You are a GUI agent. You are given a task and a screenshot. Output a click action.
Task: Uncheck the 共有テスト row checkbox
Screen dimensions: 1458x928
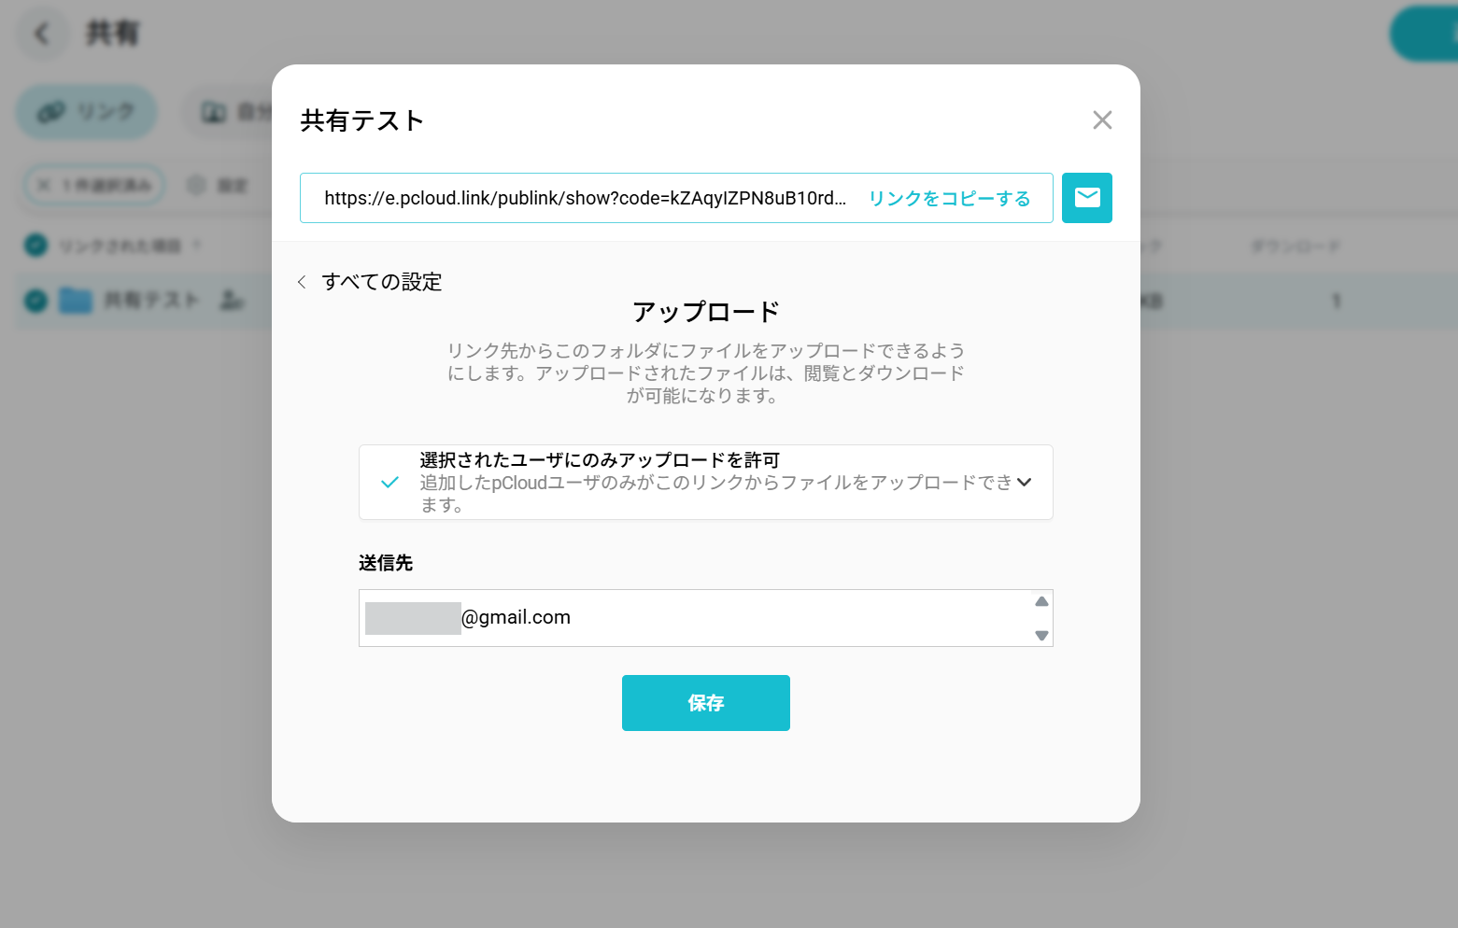[x=35, y=301]
